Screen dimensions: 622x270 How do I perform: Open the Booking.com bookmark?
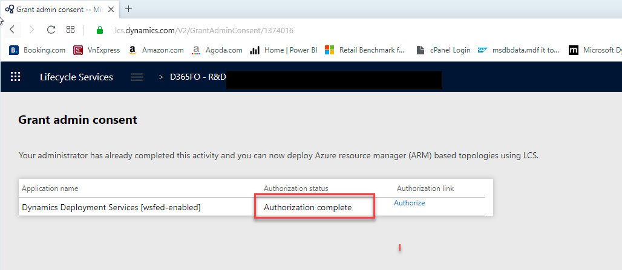click(38, 50)
